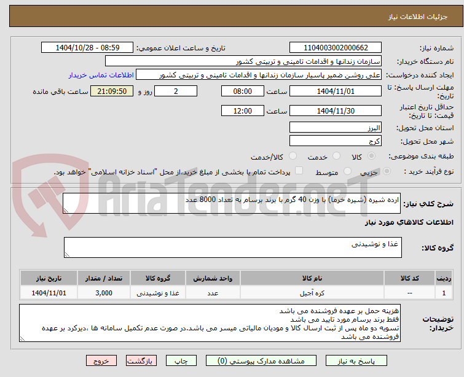Select the متوسط purchase type radio

tap(347, 171)
